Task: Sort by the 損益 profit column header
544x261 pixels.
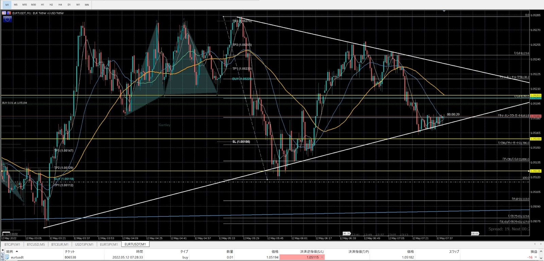Action: [x=534, y=251]
